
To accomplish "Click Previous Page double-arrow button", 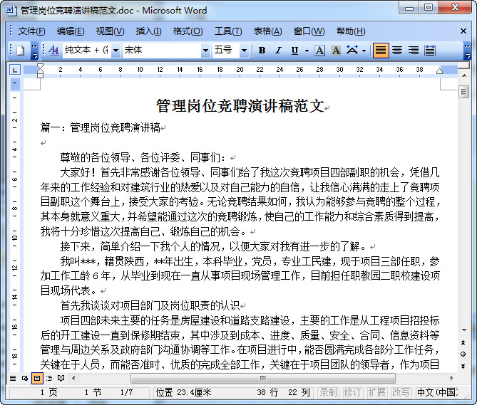I will click(463, 343).
